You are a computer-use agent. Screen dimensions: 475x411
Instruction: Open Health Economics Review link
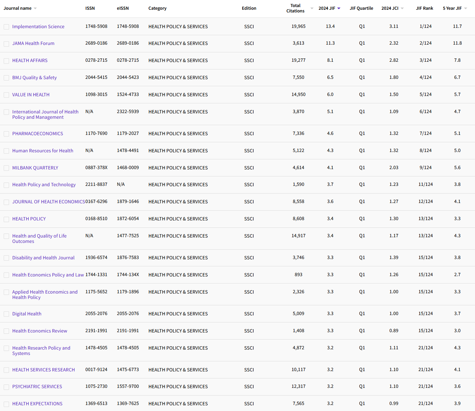40,331
